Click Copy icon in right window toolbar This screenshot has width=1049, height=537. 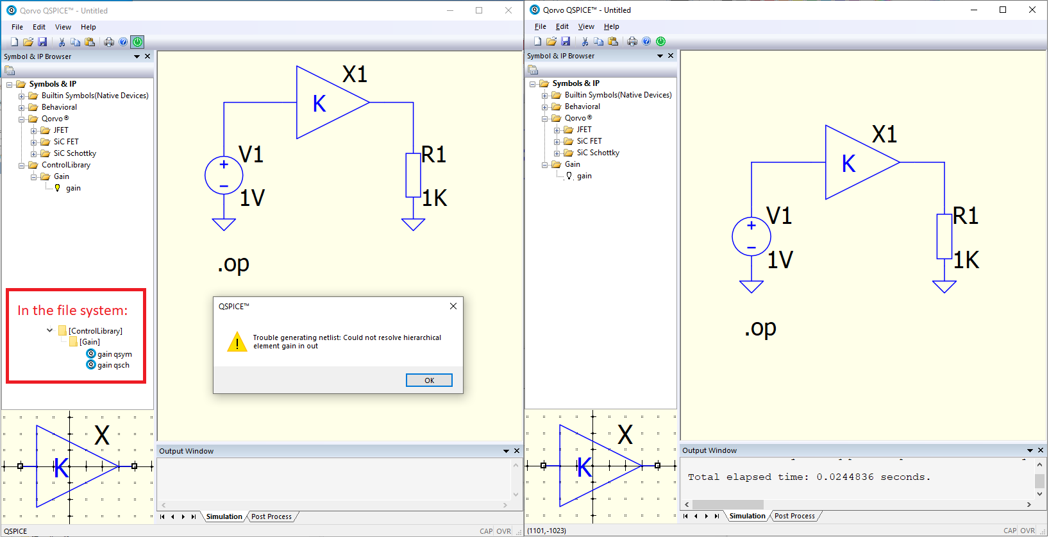point(599,41)
